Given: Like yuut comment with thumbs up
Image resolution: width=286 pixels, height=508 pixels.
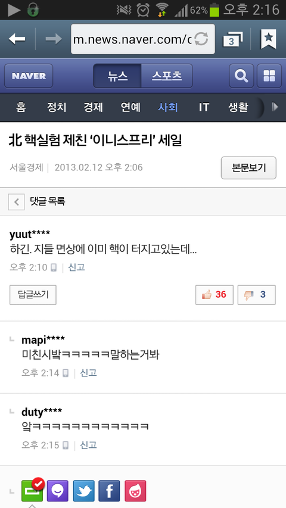Looking at the screenshot, I should coord(214,295).
